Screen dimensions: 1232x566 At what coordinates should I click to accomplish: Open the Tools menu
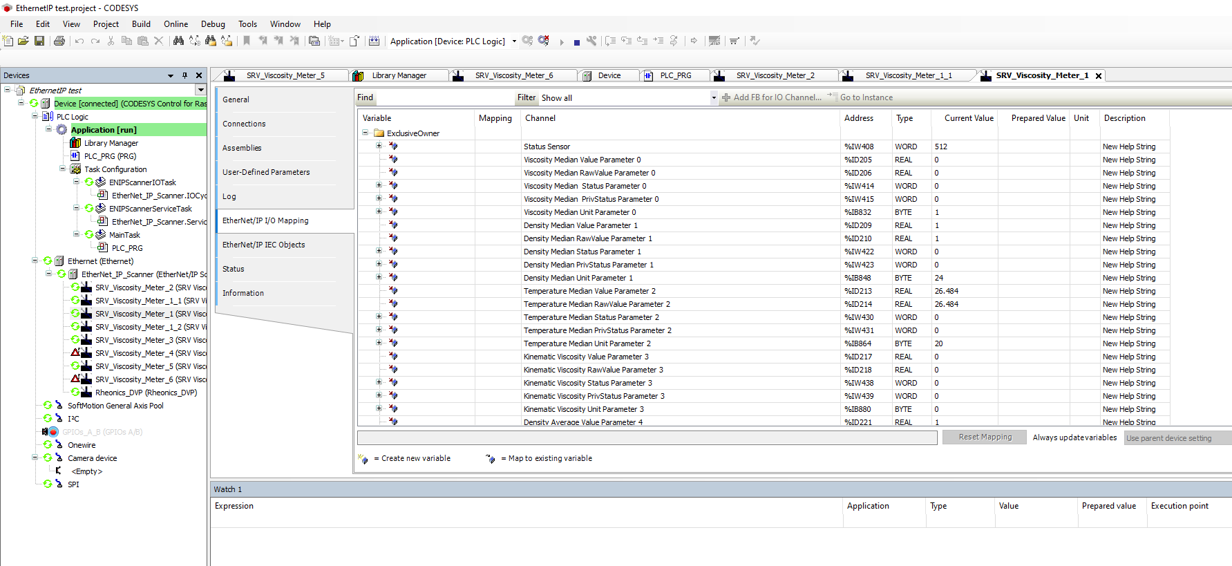point(247,24)
